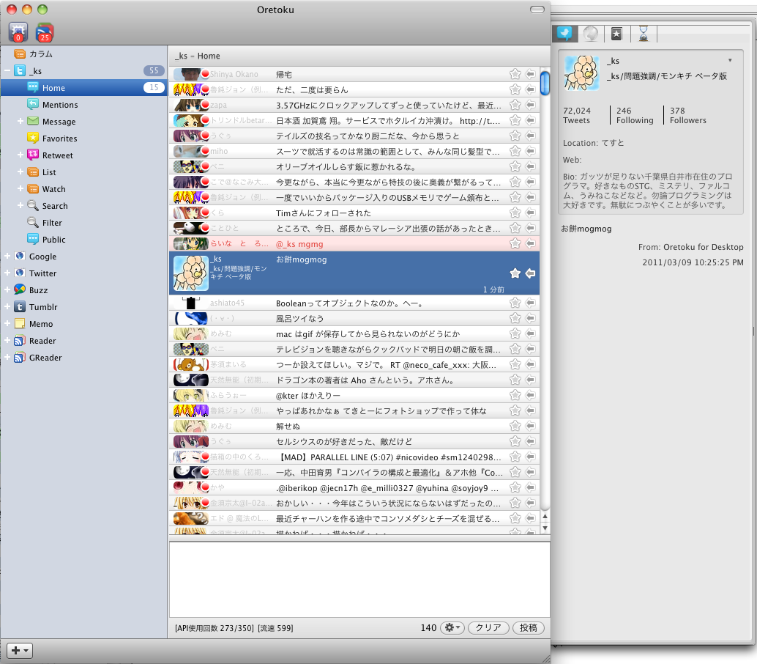Click the toolbar icon with red 0 badge

coord(18,32)
